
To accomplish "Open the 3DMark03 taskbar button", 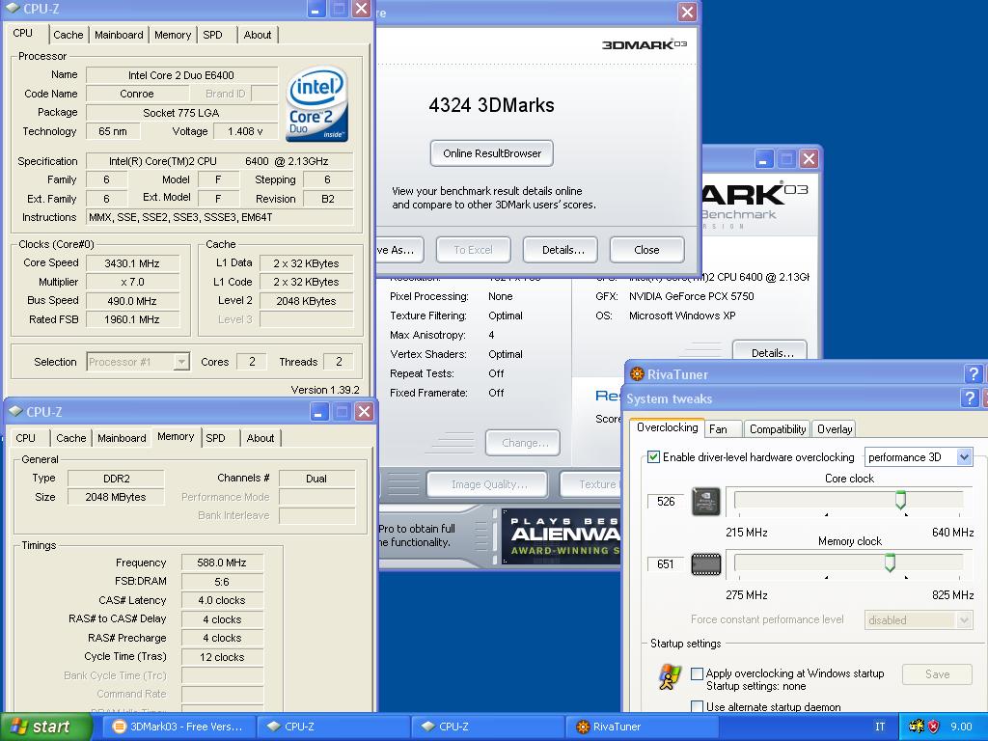I will pos(178,727).
